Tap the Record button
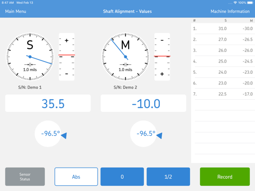255x191 pixels. click(225, 177)
